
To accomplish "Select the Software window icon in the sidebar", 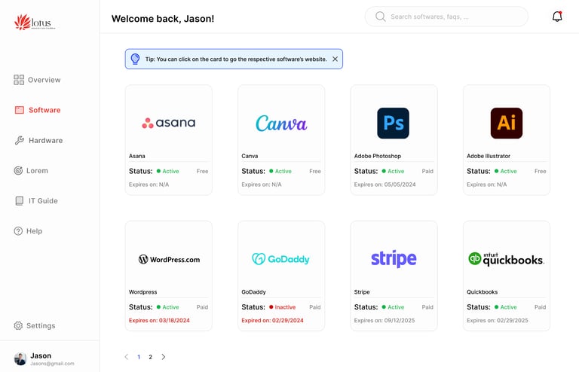I will tap(19, 110).
